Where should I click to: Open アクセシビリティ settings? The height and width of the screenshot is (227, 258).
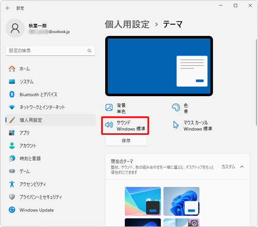coord(51,184)
